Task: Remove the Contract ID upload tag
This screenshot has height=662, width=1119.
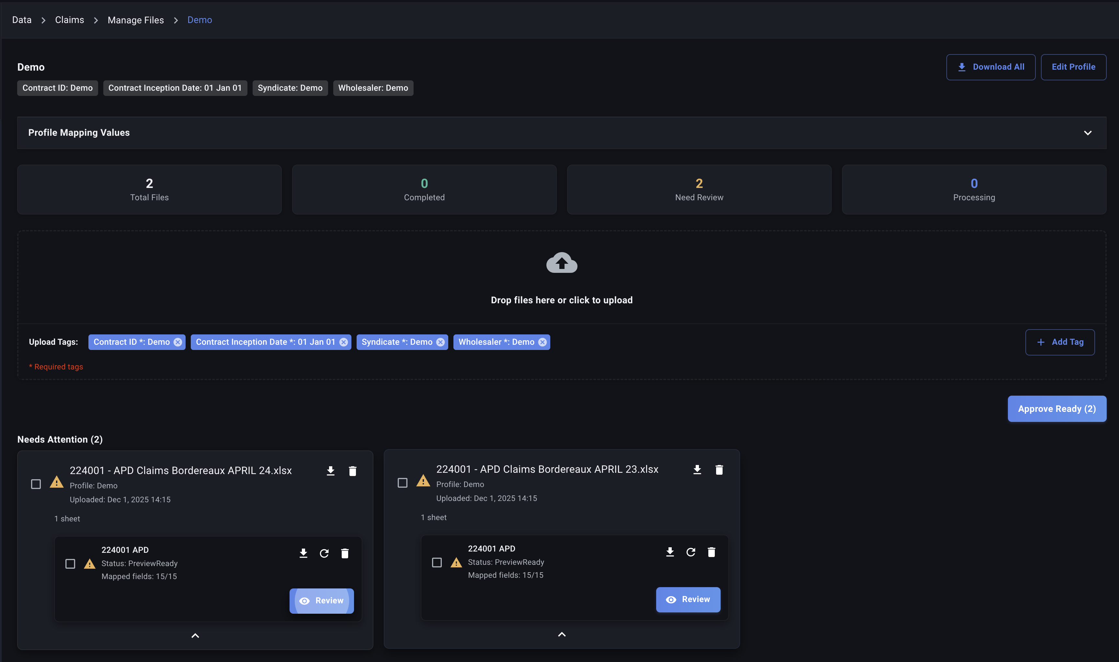Action: tap(178, 342)
